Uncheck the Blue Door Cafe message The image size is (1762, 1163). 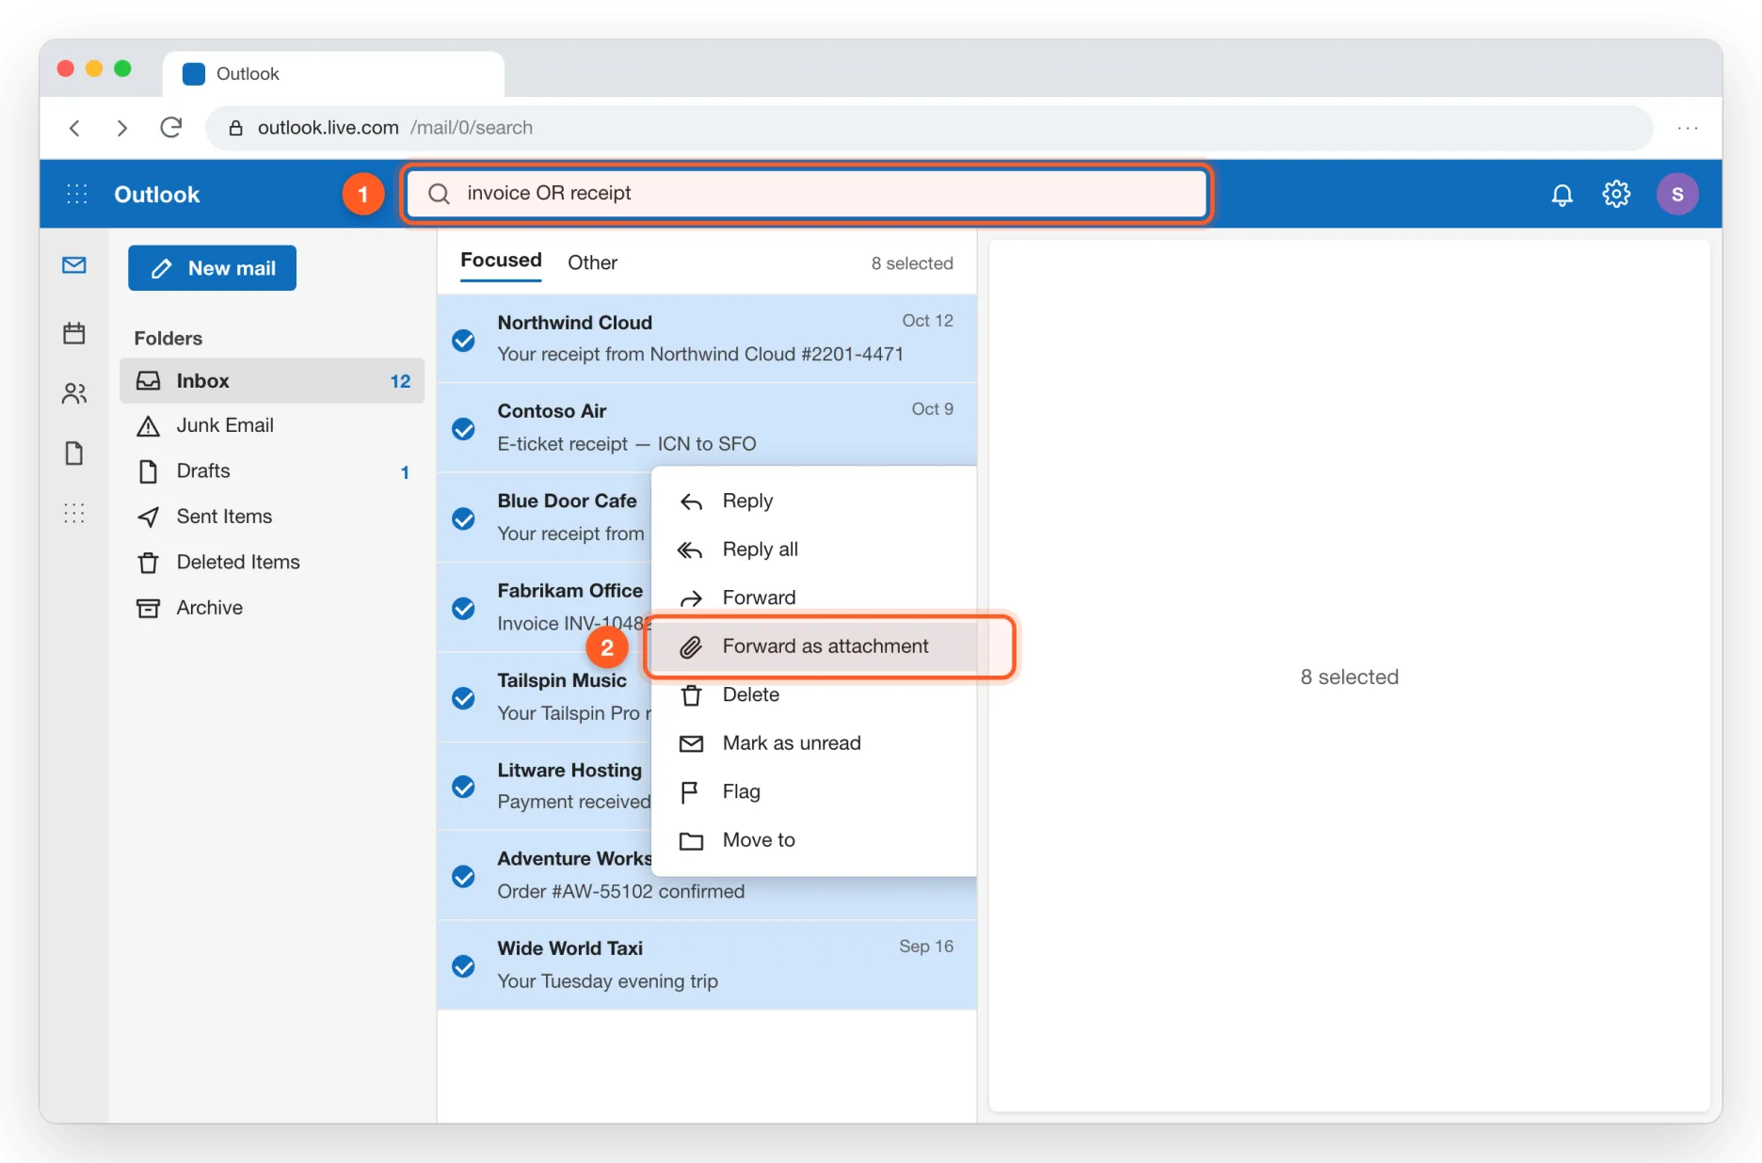(463, 518)
